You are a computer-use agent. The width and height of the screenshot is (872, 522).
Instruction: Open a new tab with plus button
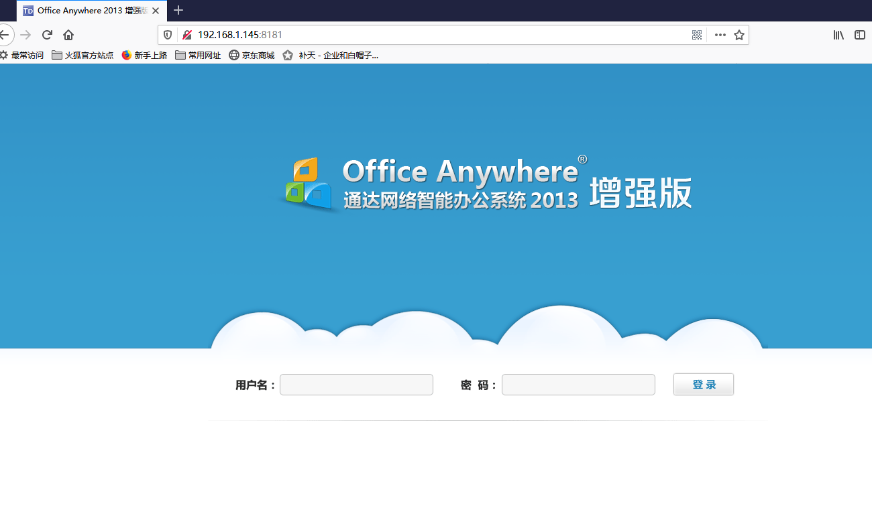[178, 10]
